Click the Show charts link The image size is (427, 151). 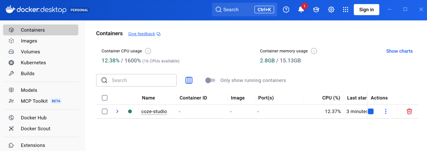399,51
